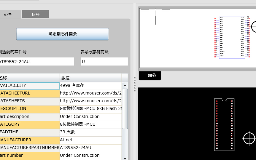The width and height of the screenshot is (256, 160).
Task: Select the MANUFACTURER row name
Action: coord(30,140)
